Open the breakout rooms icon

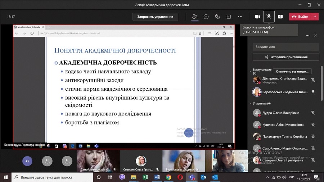[x=229, y=17]
